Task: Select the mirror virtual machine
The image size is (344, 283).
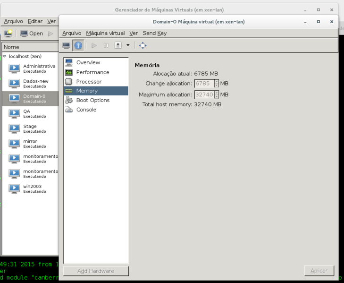Action: tap(30, 144)
